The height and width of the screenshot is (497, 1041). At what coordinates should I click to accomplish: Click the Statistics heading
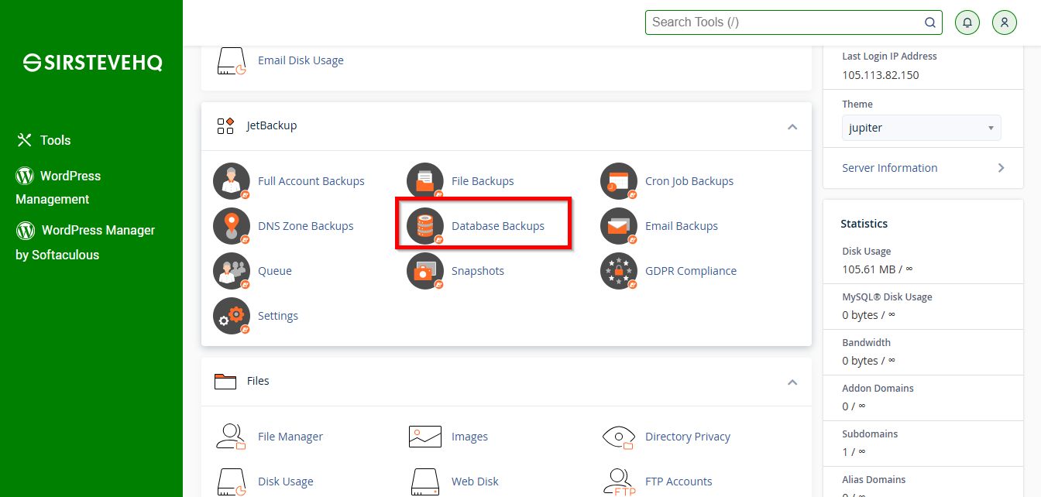click(864, 224)
